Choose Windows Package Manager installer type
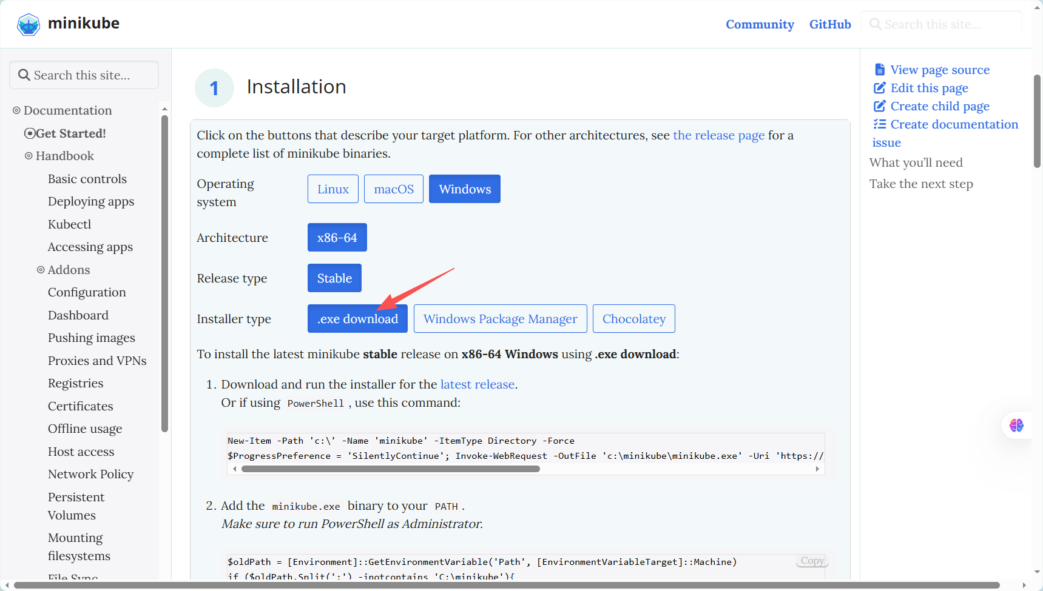 tap(501, 319)
